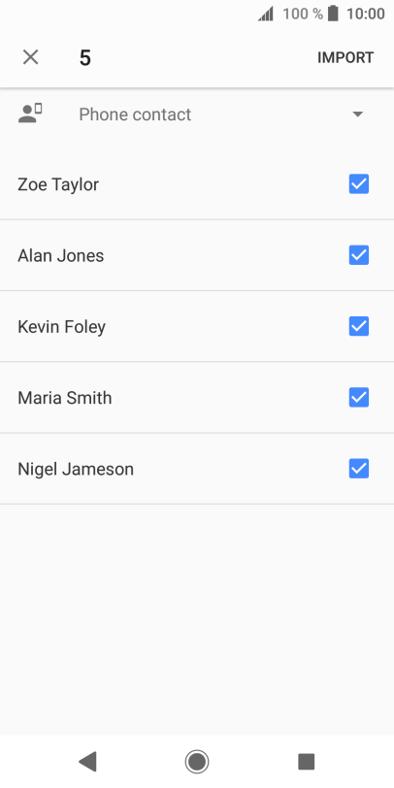
Task: Tap the selected count number 5
Action: (x=85, y=58)
